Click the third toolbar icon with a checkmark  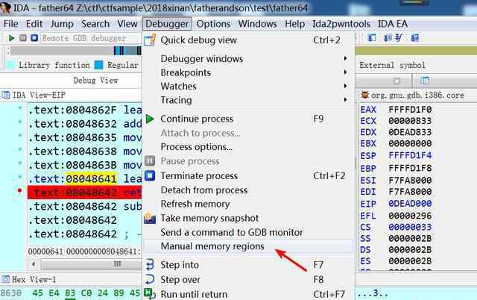pyautogui.click(x=399, y=38)
